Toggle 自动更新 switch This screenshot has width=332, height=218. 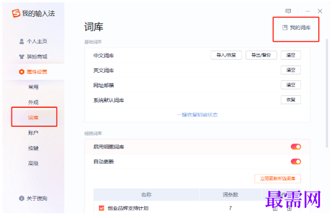pyautogui.click(x=296, y=161)
